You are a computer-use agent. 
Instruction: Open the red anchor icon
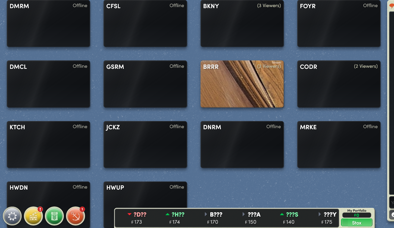(x=76, y=216)
